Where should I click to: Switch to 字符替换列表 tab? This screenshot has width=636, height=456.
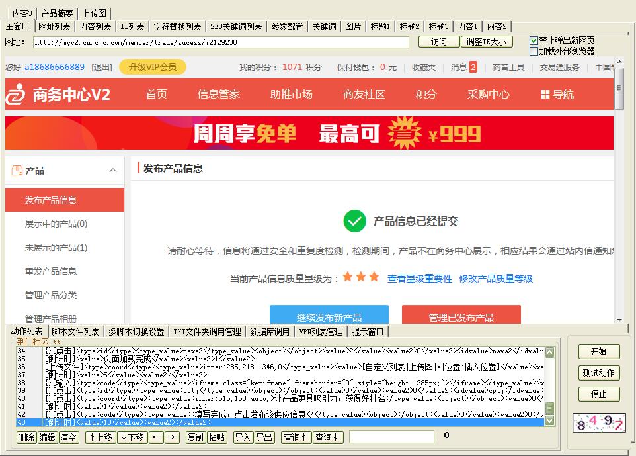(x=177, y=26)
